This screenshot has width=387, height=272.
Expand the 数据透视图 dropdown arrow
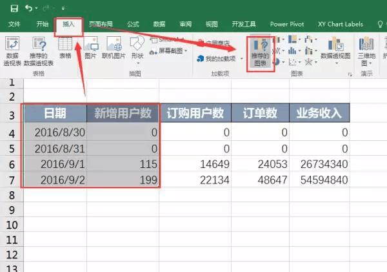click(x=337, y=63)
